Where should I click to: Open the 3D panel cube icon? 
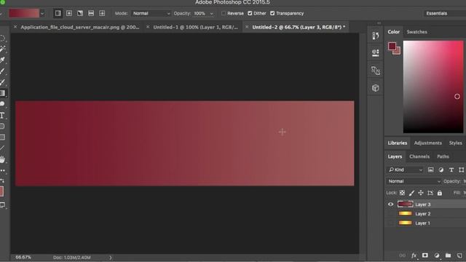376,88
